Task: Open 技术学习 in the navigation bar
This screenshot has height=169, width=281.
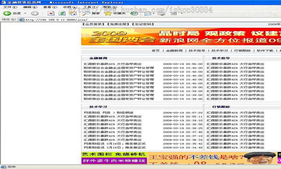Action: click(219, 51)
